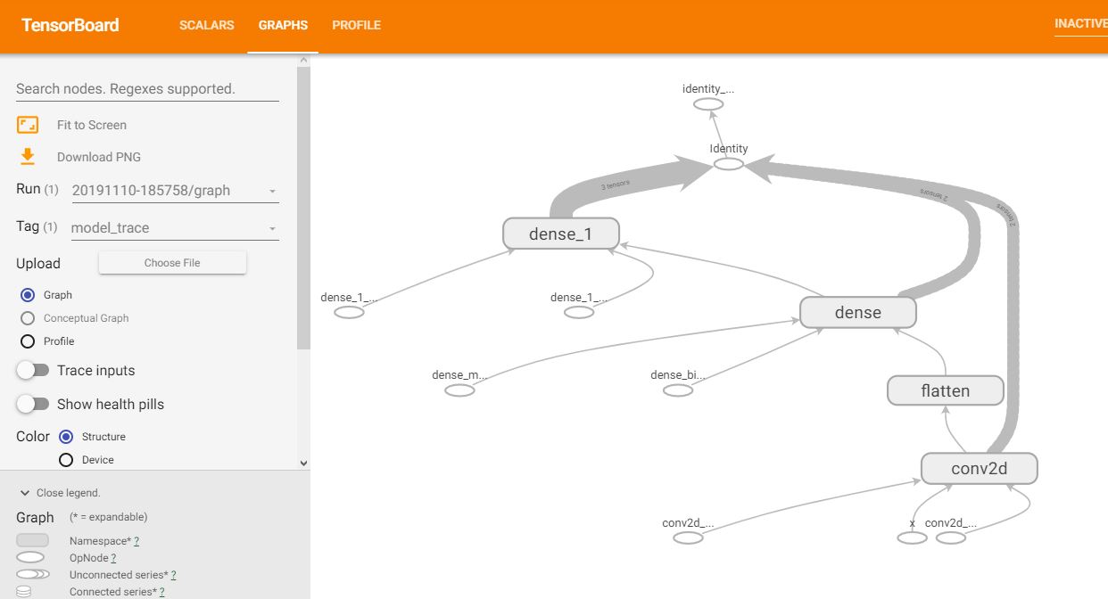Open OpNode help question mark link
The width and height of the screenshot is (1108, 599).
pos(113,558)
